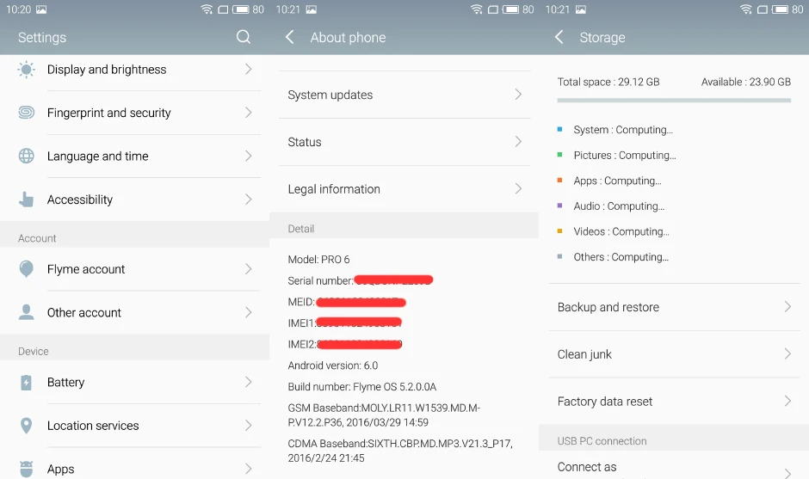The width and height of the screenshot is (809, 479).
Task: Open Backup and restore chevron
Action: point(787,307)
